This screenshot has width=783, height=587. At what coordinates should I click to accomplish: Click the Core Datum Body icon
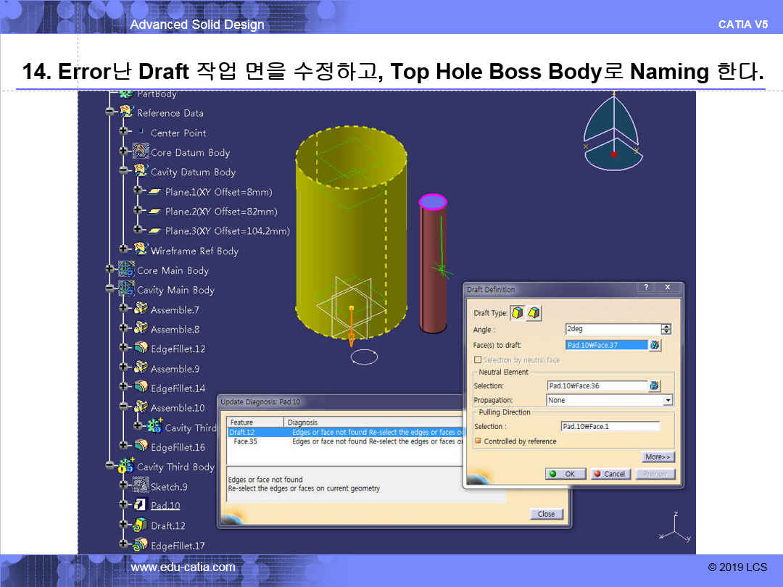[140, 152]
